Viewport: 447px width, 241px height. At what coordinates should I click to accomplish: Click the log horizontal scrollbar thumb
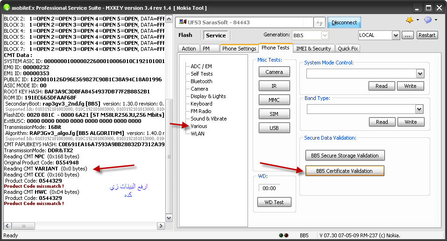click(x=23, y=226)
